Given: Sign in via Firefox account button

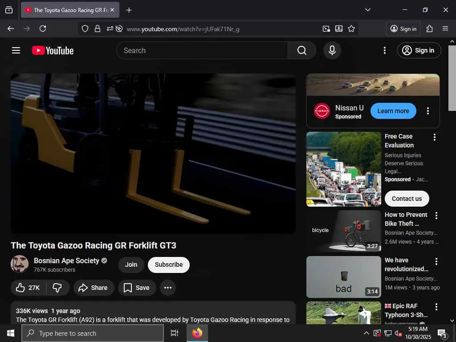Looking at the screenshot, I should click(403, 28).
